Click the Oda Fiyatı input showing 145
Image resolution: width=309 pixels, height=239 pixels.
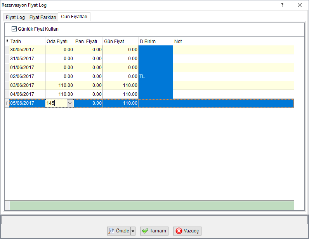tap(56, 103)
